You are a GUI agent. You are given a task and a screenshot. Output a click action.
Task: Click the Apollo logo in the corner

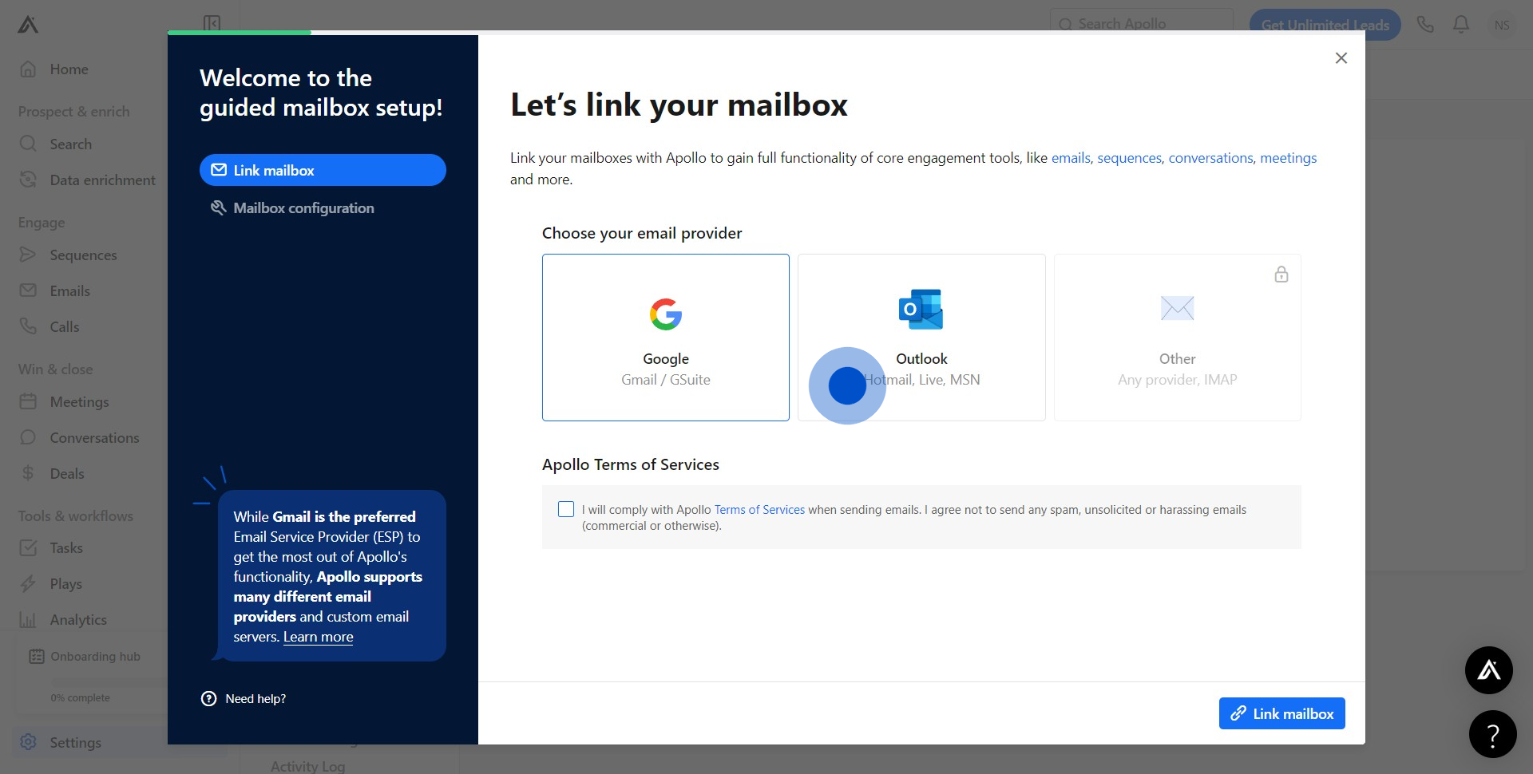coord(28,25)
